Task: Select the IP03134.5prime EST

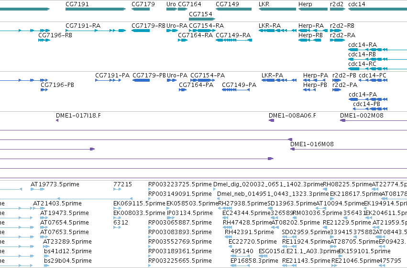Action: point(171,218)
